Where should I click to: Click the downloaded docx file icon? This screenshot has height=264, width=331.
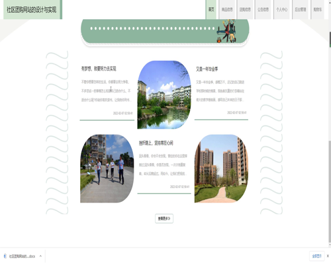5,256
